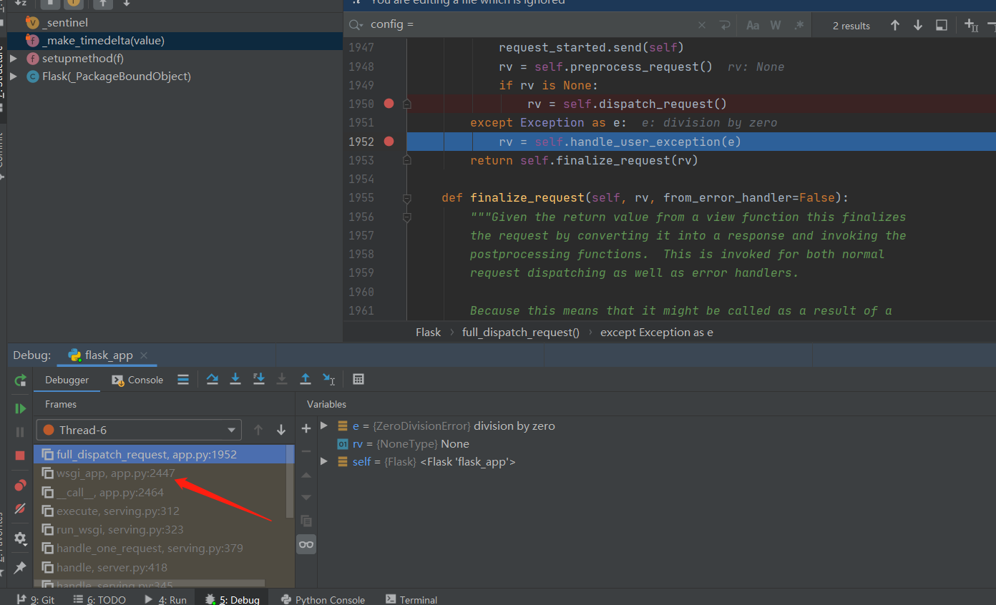Click the Rerun flask_app icon
This screenshot has height=605, width=996.
20,380
